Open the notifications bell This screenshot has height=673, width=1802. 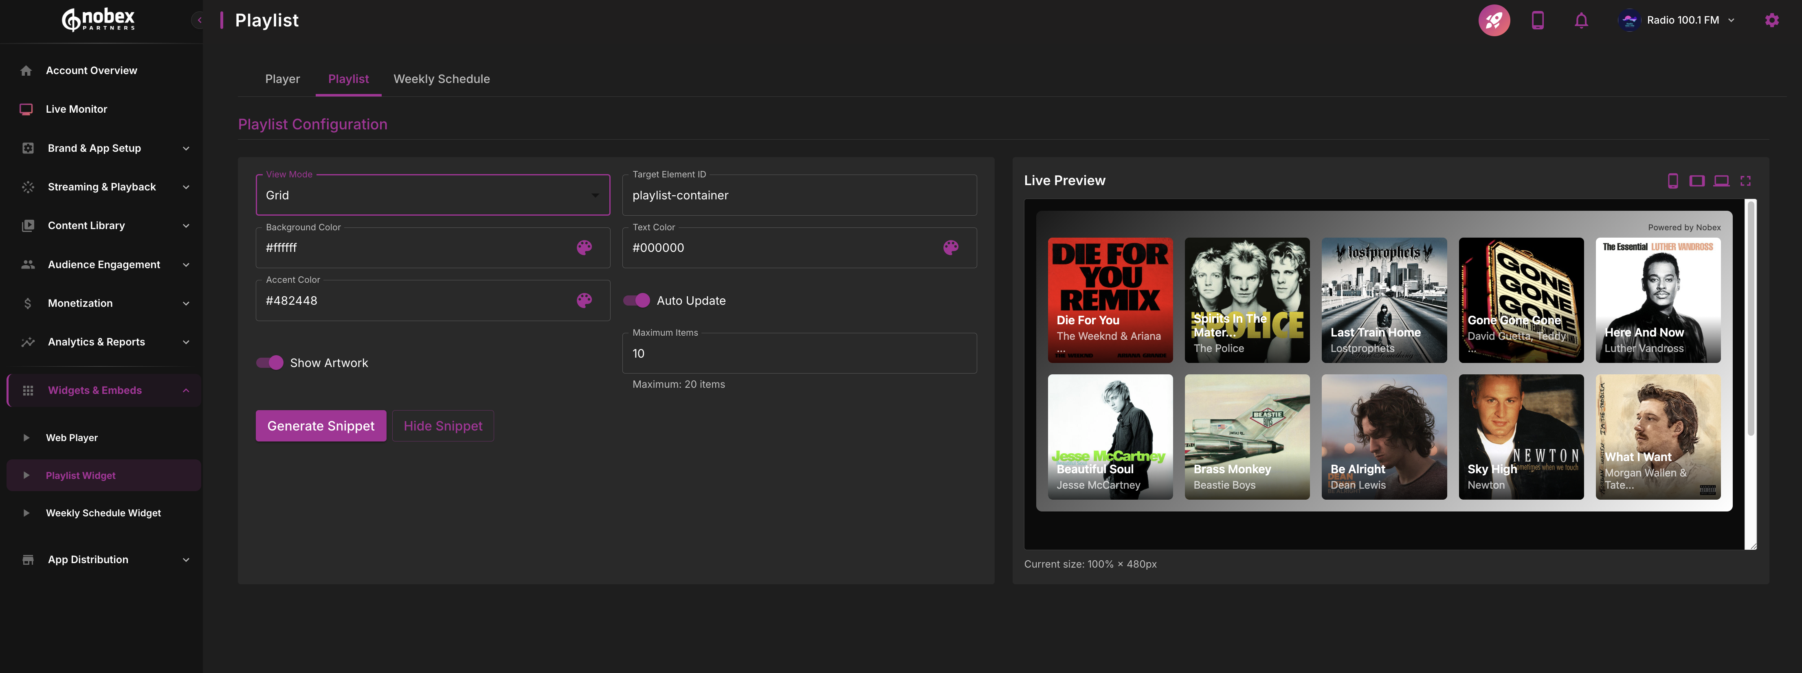[x=1581, y=20]
